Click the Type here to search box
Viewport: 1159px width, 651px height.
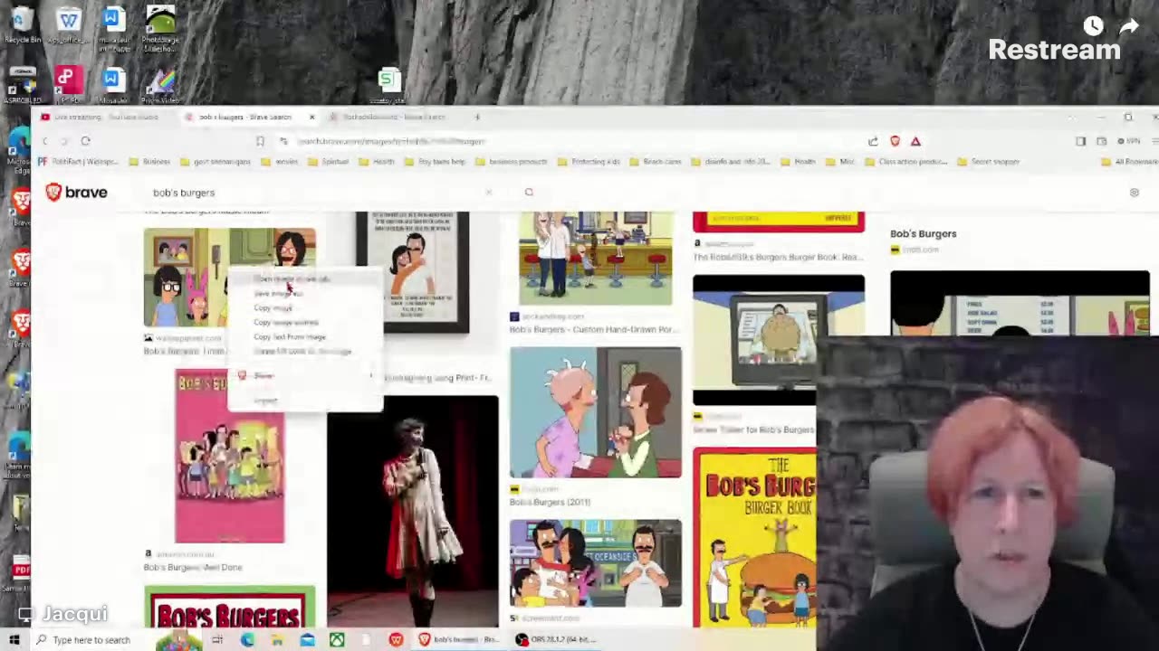click(x=91, y=639)
